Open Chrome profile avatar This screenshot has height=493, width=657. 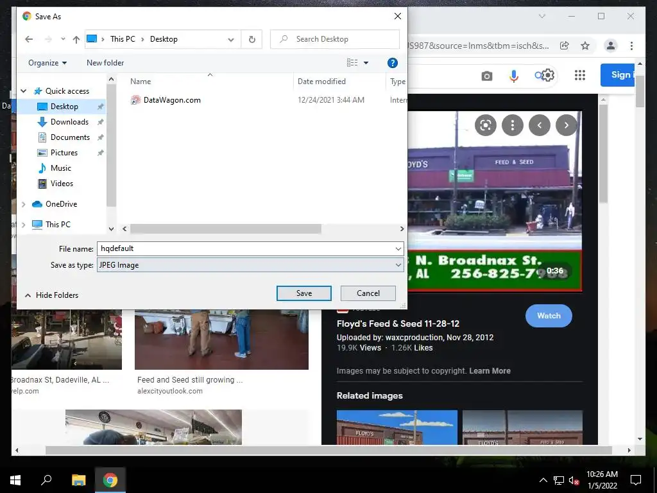(x=611, y=46)
